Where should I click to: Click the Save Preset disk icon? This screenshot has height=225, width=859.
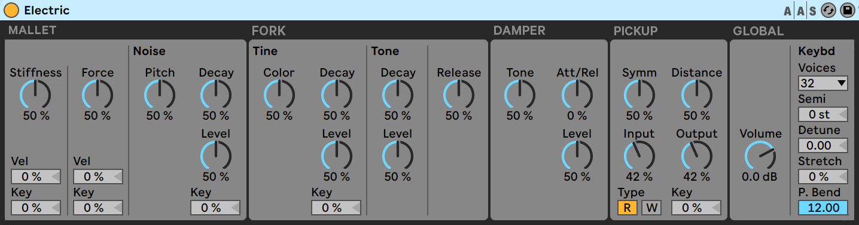tap(847, 10)
